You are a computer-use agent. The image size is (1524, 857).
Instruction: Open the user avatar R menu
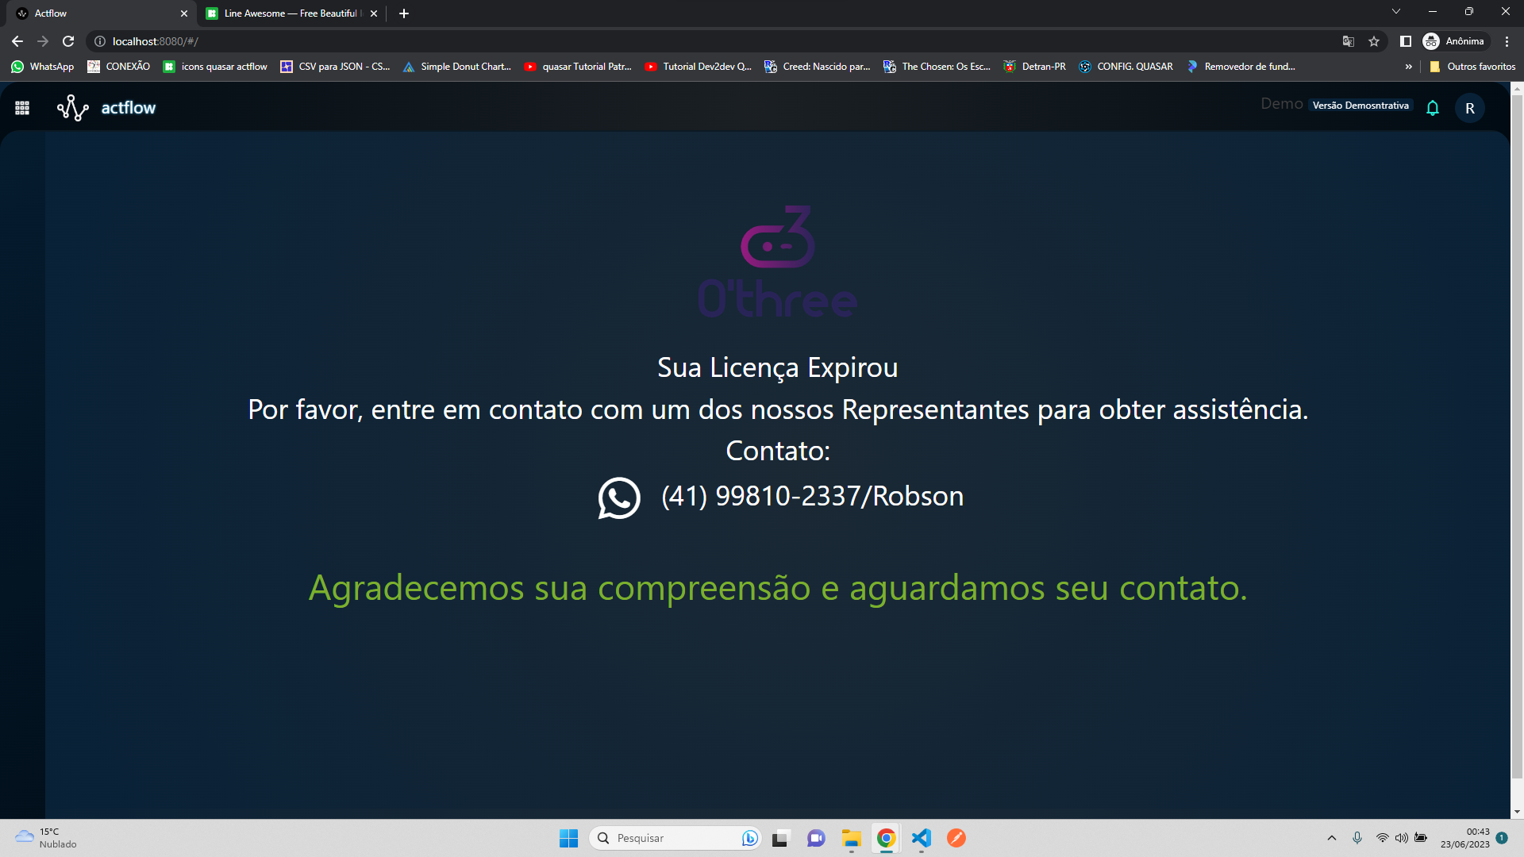(x=1470, y=108)
